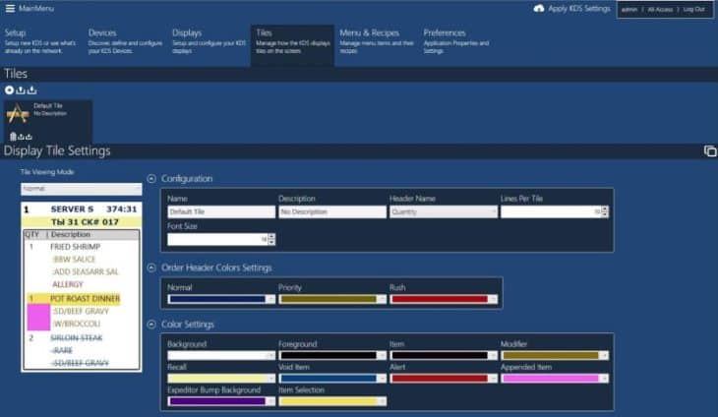Screen dimensions: 718x417
Task: Add a new tile with the plus icon
Action: [9, 90]
